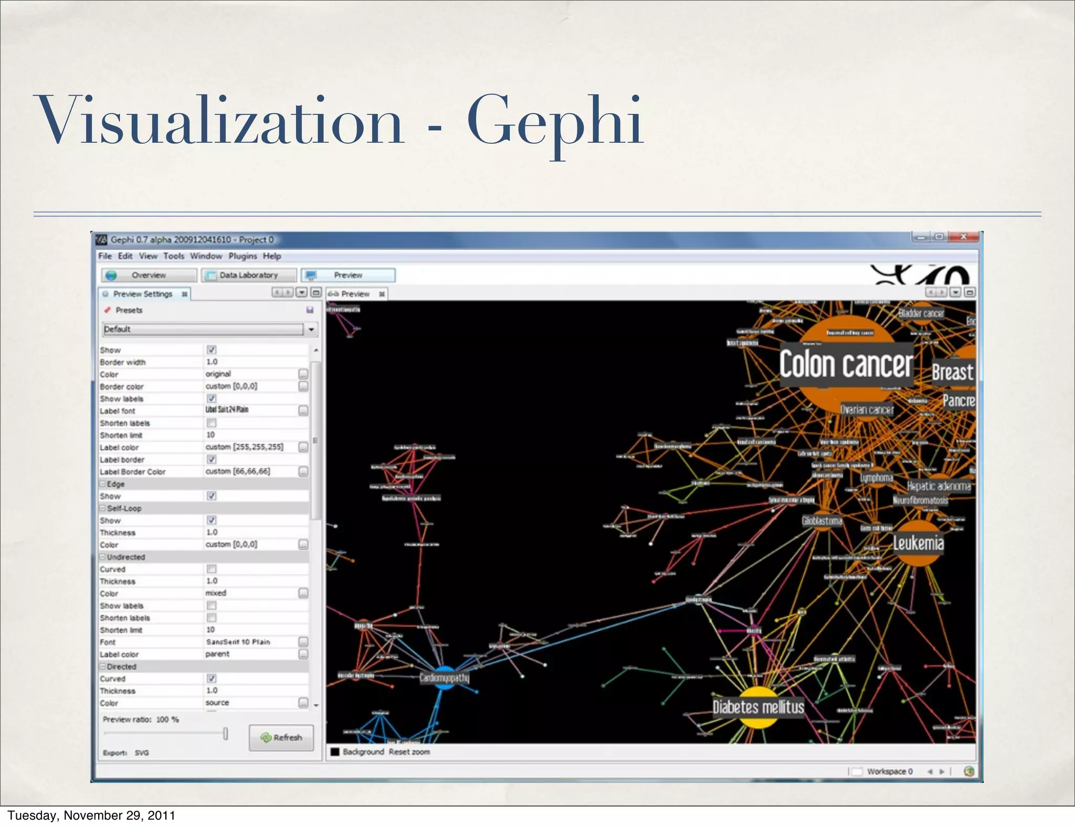Enable the Shorten labels checkbox
Viewport: 1075px width, 827px height.
pos(212,423)
